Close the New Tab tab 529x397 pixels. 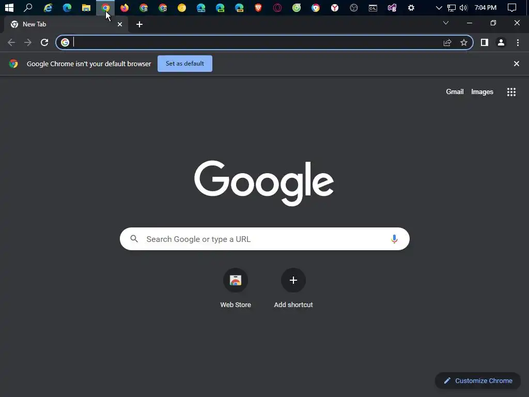click(x=120, y=24)
